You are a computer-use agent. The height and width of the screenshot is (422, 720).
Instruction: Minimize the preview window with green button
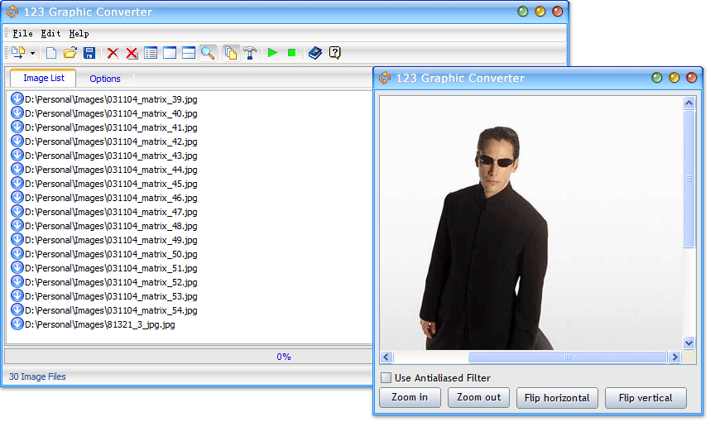tap(656, 78)
